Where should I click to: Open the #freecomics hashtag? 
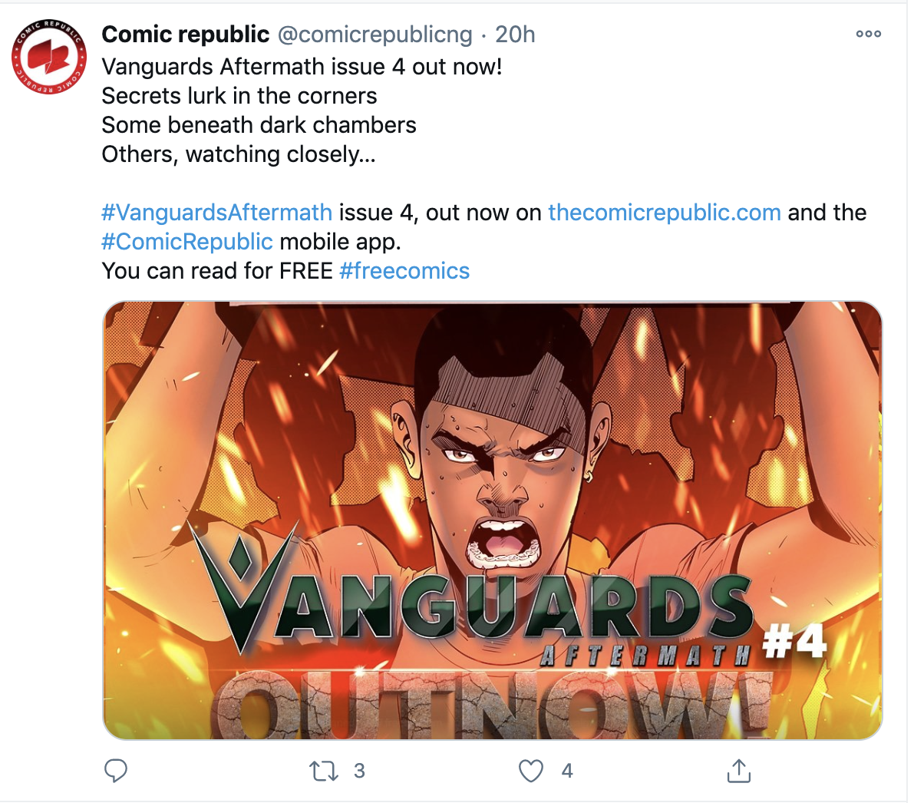[x=404, y=270]
